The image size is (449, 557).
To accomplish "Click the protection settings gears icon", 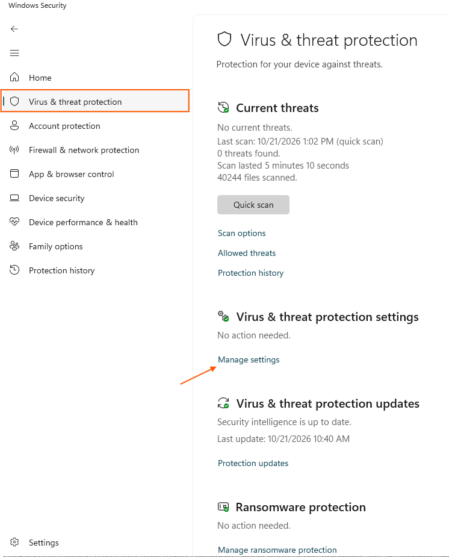I will pos(223,316).
